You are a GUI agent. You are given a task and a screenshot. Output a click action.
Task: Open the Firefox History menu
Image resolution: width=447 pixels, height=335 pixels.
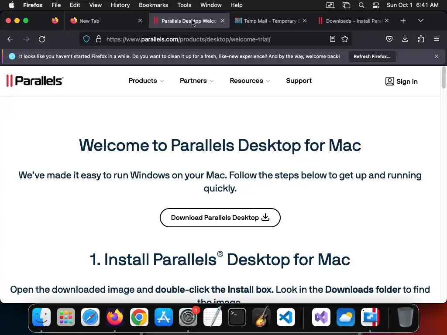pos(120,5)
